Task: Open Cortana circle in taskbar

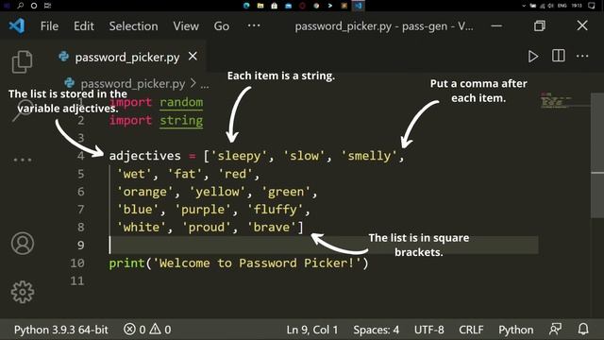Action: tap(34, 6)
